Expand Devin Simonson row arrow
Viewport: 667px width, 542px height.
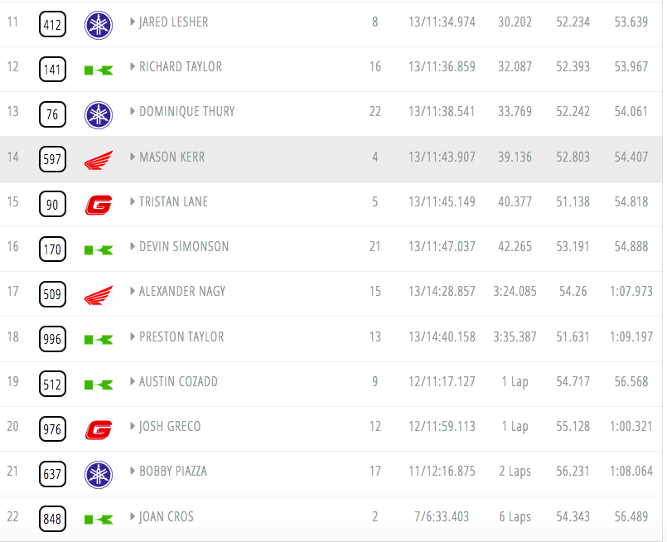point(133,246)
